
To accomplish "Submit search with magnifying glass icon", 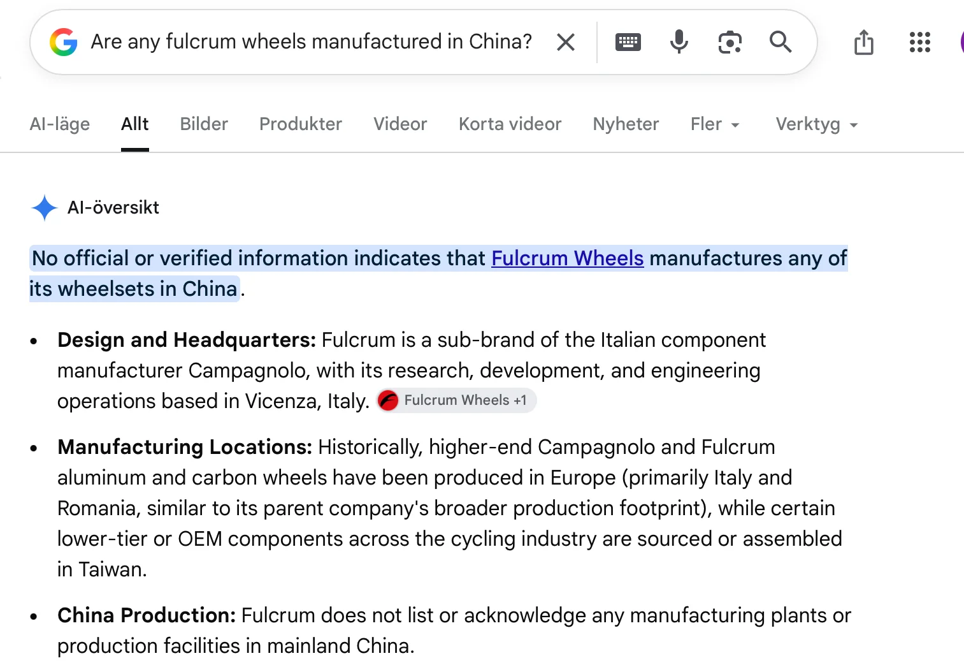I will [x=781, y=42].
